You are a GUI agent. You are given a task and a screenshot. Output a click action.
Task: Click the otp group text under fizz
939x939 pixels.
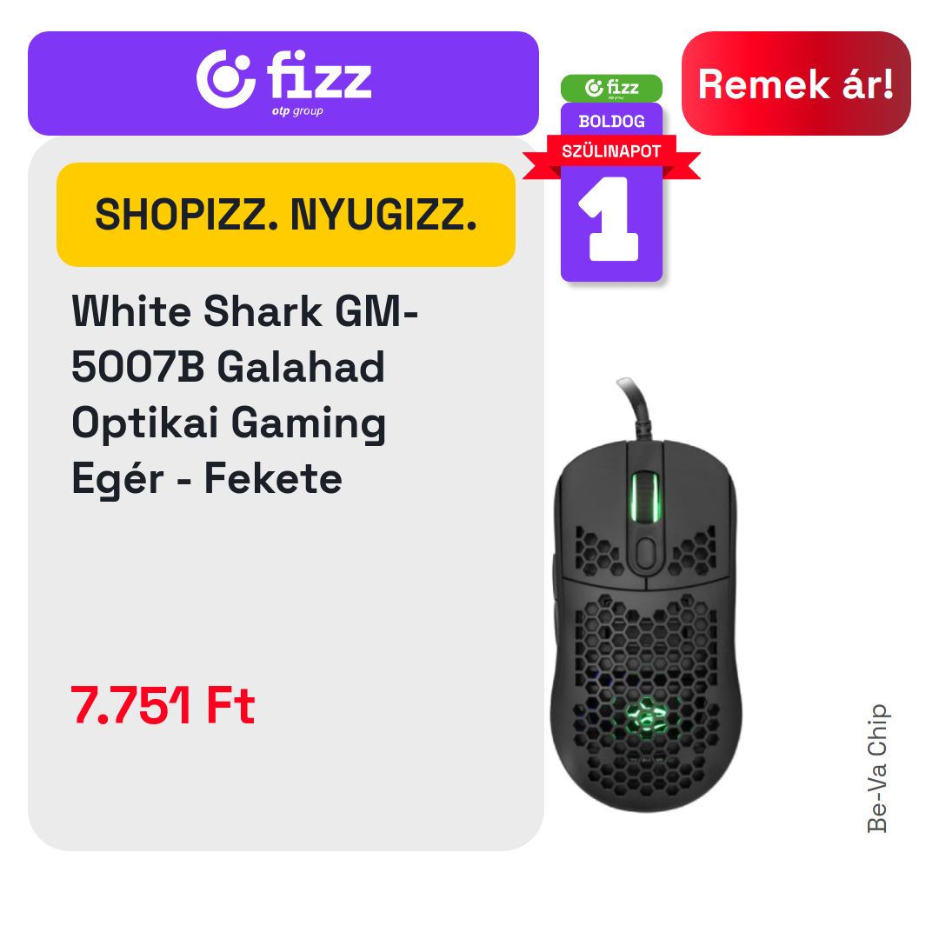point(297,110)
